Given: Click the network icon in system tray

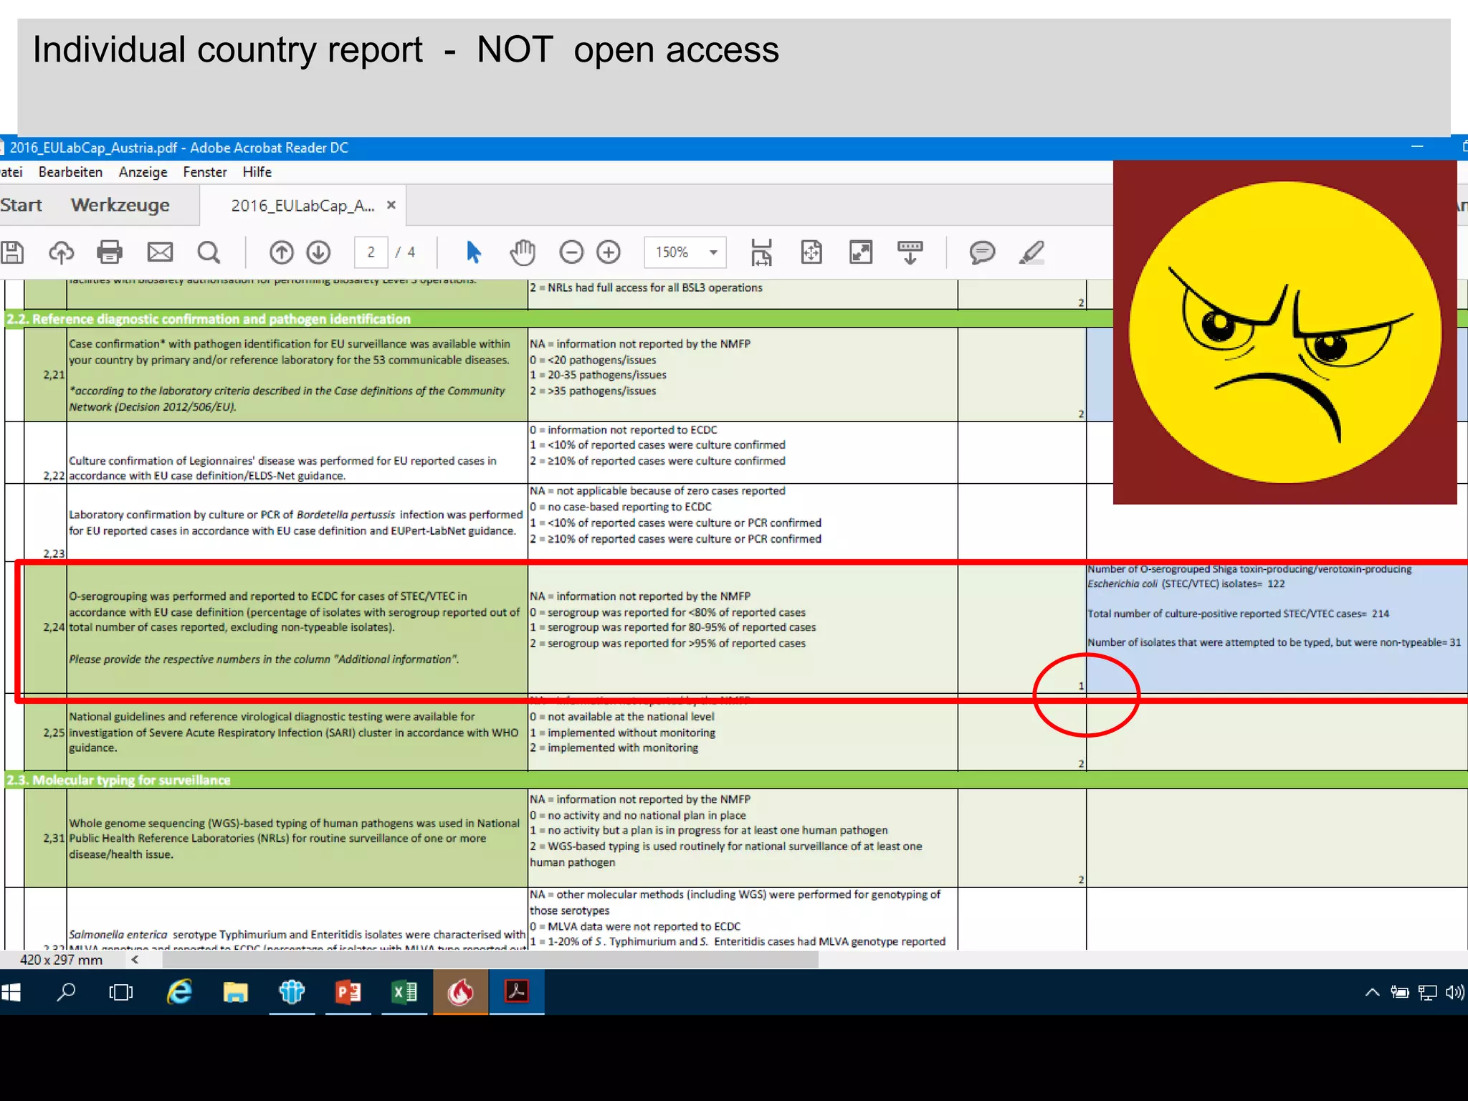Looking at the screenshot, I should 1427,992.
